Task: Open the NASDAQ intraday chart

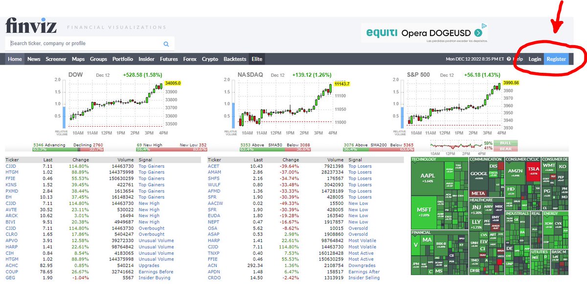Action: pos(287,104)
